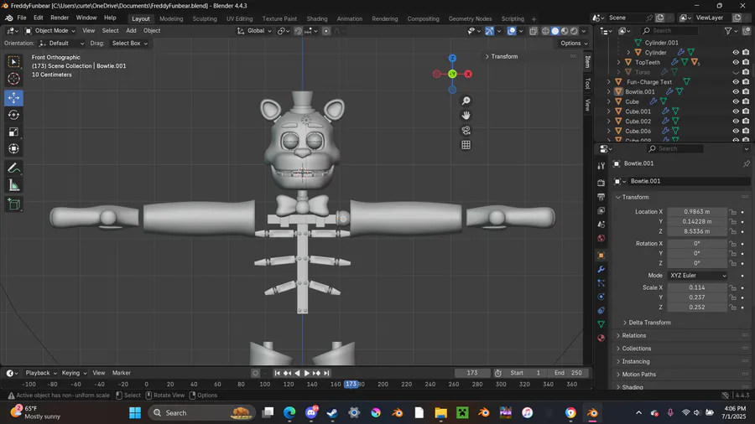The width and height of the screenshot is (755, 424).
Task: Click the viewport zoom magnifier icon
Action: click(466, 101)
